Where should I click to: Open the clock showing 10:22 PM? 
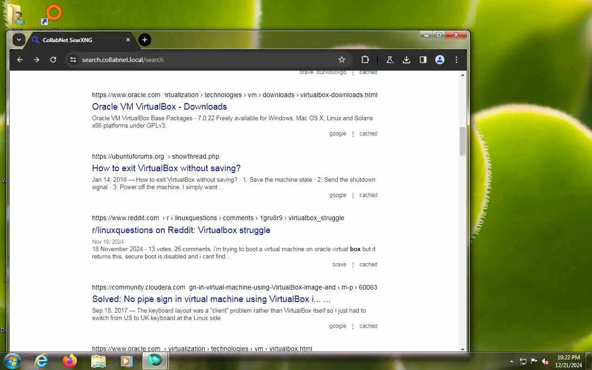click(x=568, y=361)
